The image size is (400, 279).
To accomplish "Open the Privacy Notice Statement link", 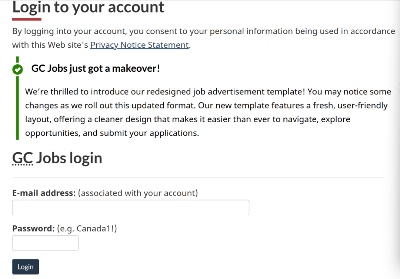I will [x=140, y=45].
